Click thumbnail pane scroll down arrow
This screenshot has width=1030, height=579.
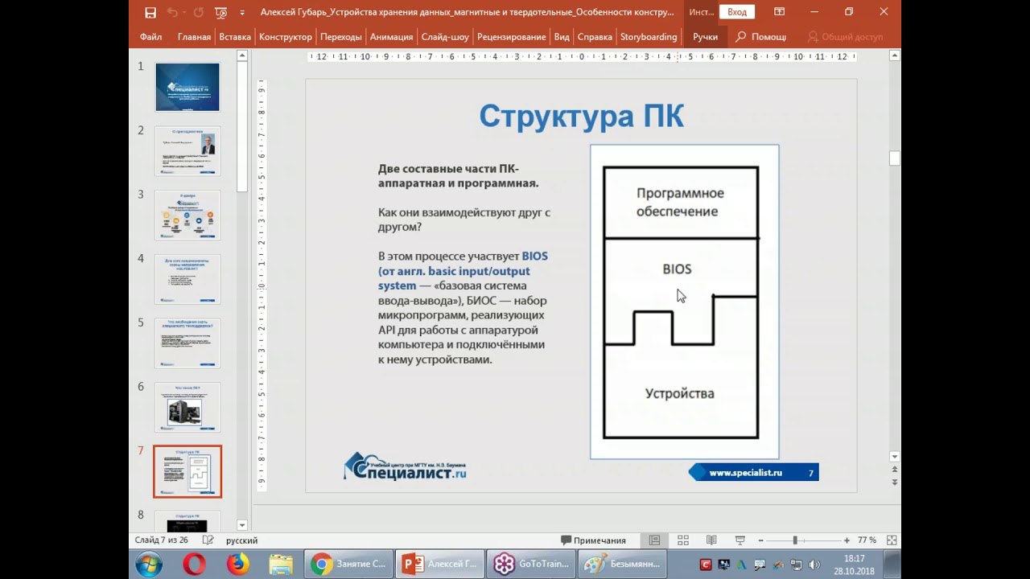click(x=242, y=525)
